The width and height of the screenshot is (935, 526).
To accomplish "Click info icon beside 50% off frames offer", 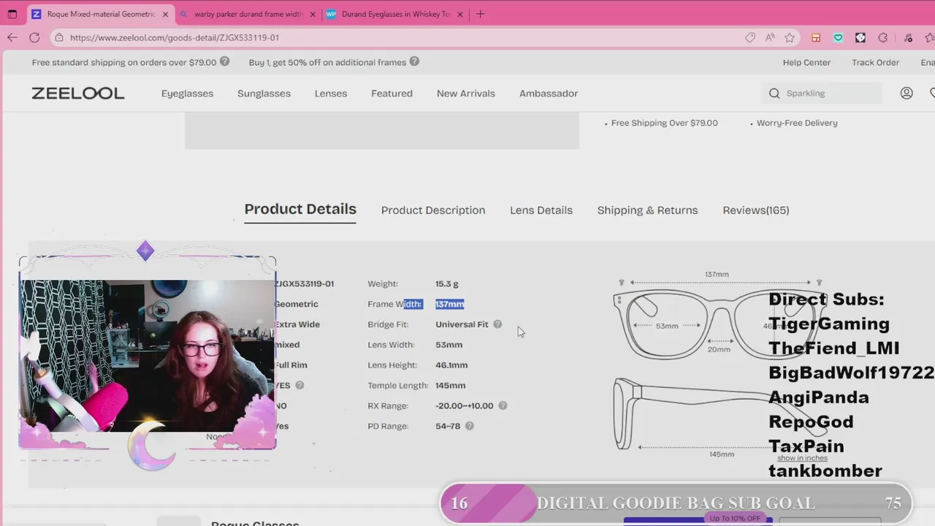I will 414,62.
